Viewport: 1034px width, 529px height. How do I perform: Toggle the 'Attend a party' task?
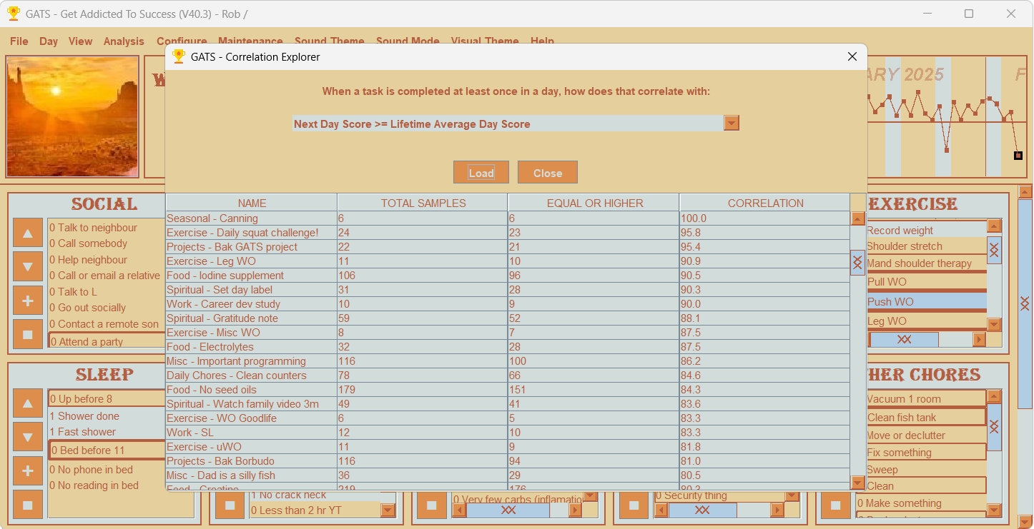[x=107, y=341]
